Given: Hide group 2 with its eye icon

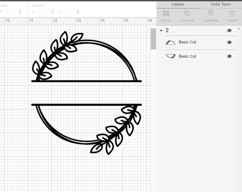Looking at the screenshot, I should click(x=229, y=31).
